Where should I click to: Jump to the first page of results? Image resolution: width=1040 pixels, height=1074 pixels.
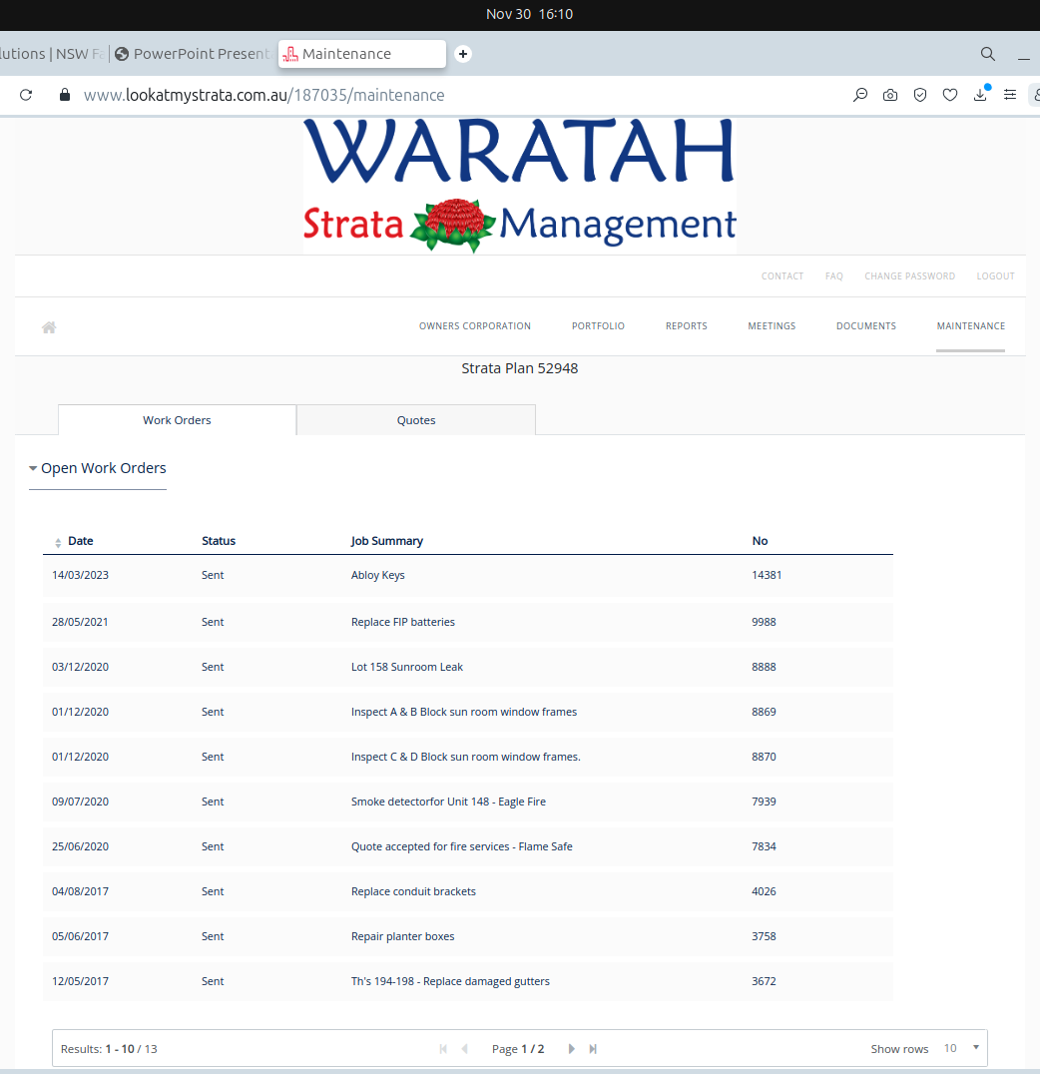tap(443, 1049)
